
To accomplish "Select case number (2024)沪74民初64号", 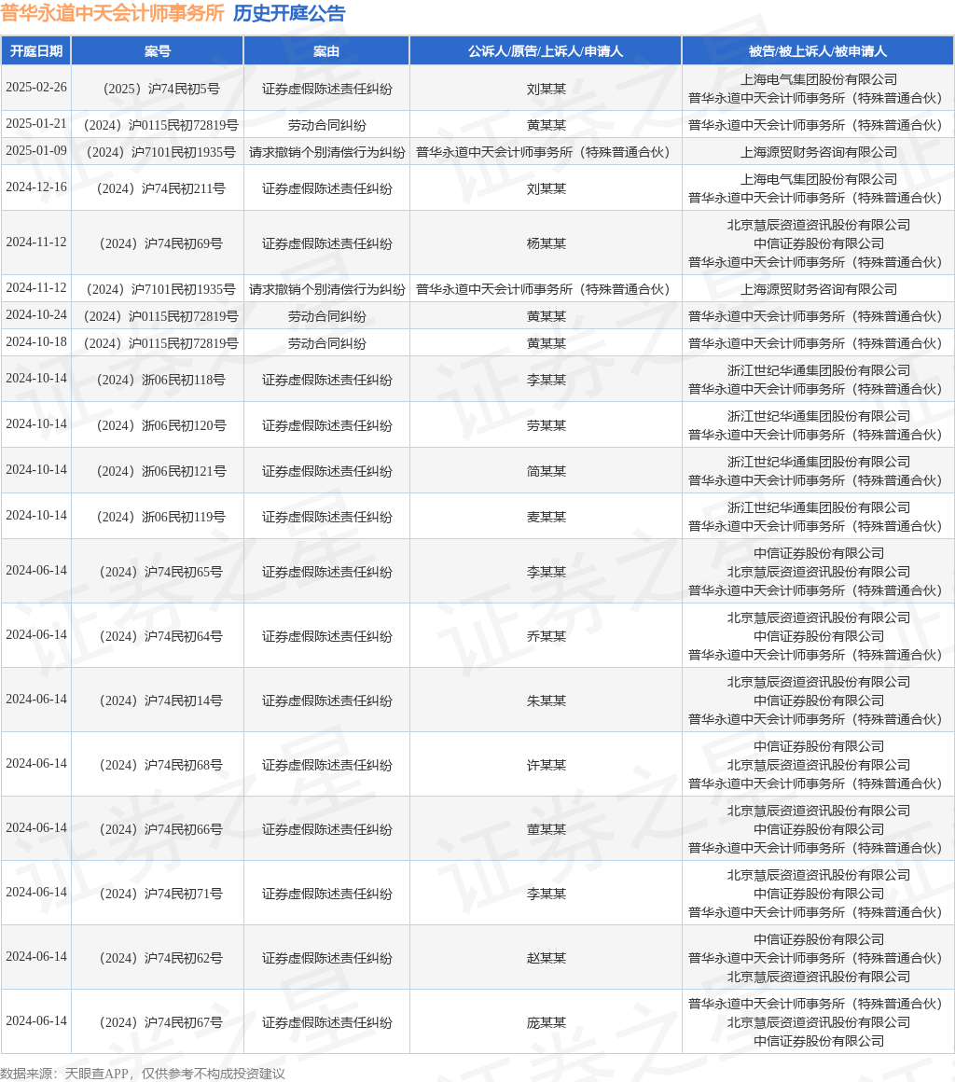I will [158, 636].
